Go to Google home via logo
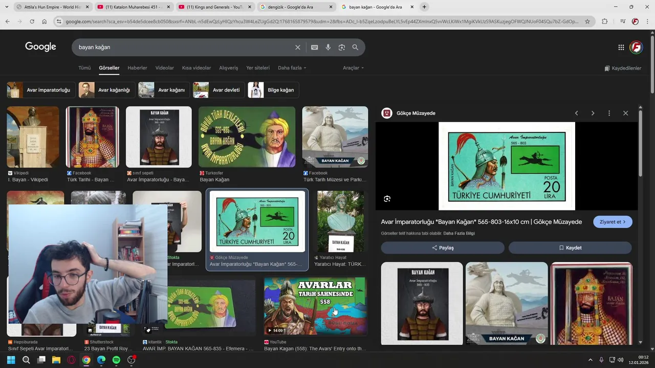Image resolution: width=655 pixels, height=368 pixels. [40, 47]
